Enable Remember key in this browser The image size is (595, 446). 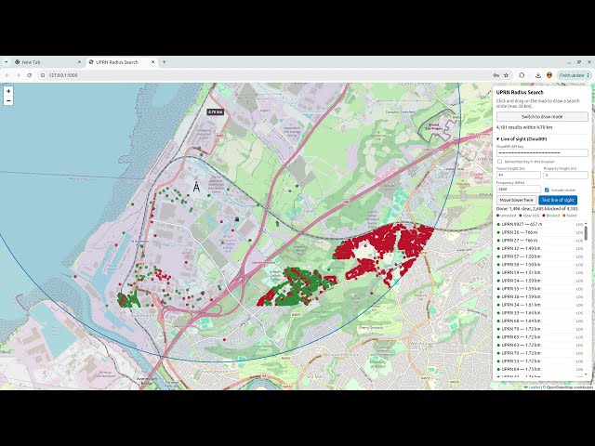[499, 162]
